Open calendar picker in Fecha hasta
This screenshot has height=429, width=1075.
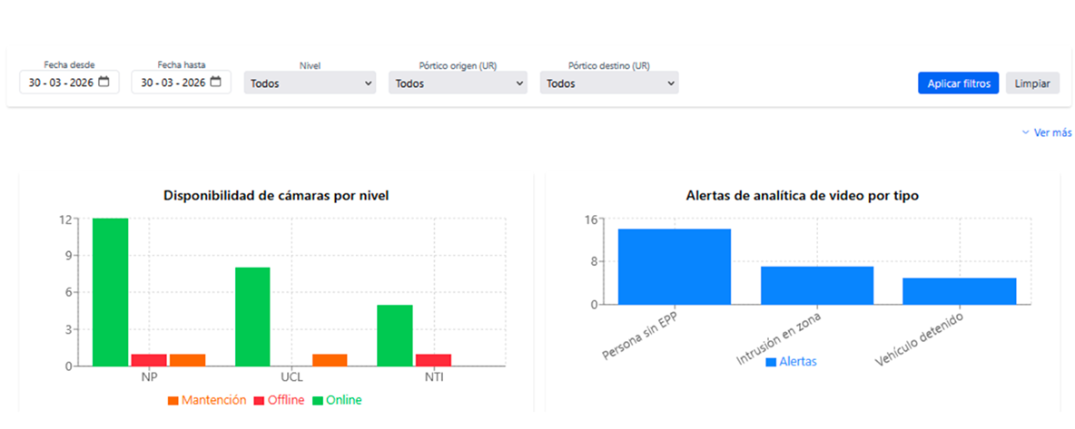(215, 83)
